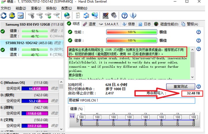Click the refresh disk status toolbar icon

(4, 15)
